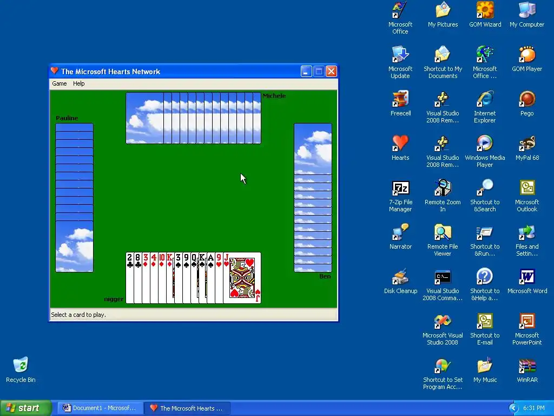Screen dimensions: 554x416
Task: Choose the 10 of Diamonds card
Action: click(x=162, y=278)
